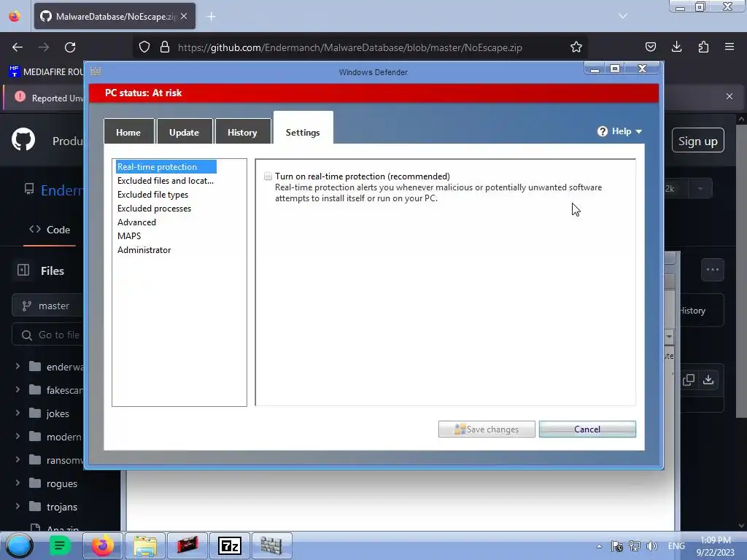
Task: Click the Go to file search field
Action: pyautogui.click(x=47, y=335)
